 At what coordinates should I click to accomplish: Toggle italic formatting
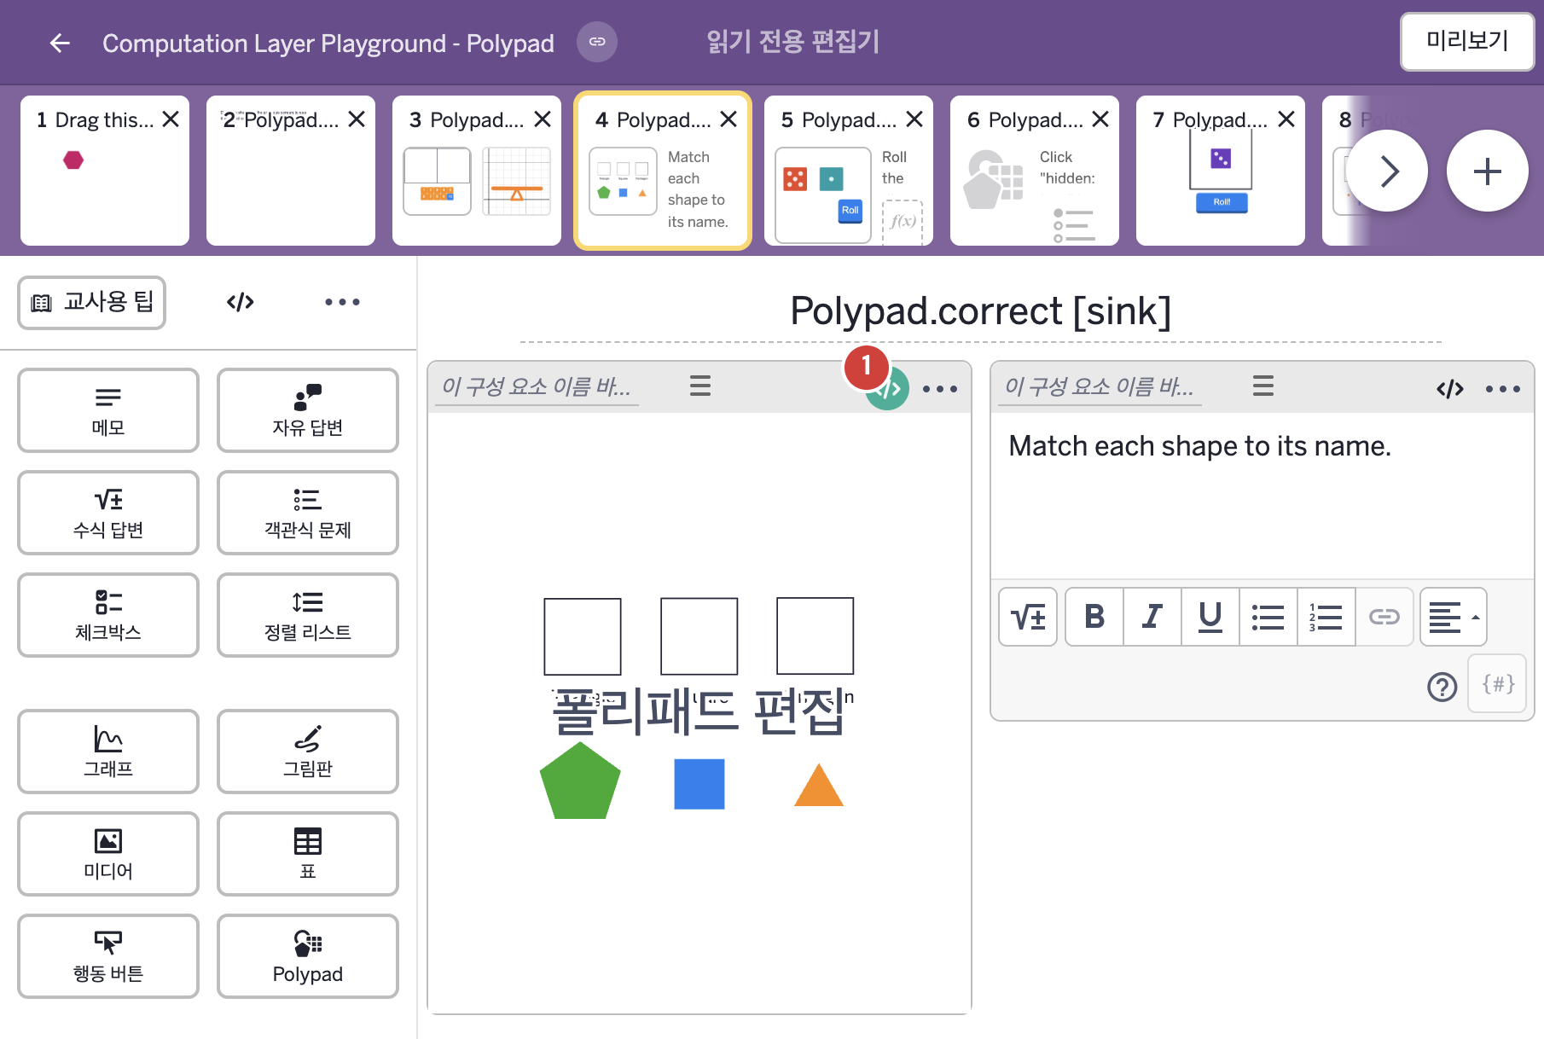[x=1152, y=617]
